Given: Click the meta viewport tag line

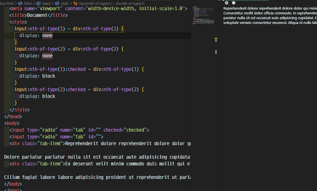Looking at the screenshot, I should pyautogui.click(x=98, y=8).
